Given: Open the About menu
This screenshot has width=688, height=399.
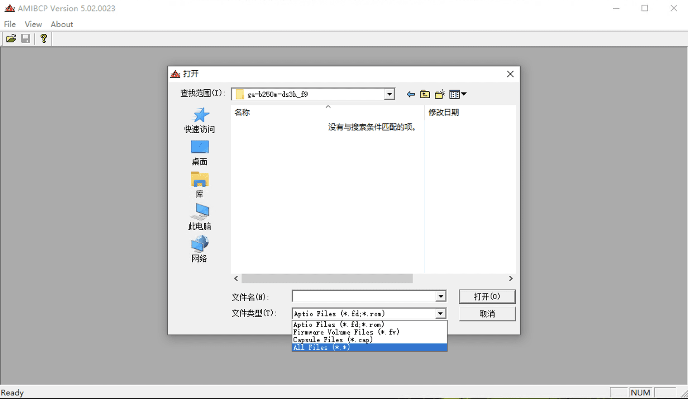Looking at the screenshot, I should point(62,24).
